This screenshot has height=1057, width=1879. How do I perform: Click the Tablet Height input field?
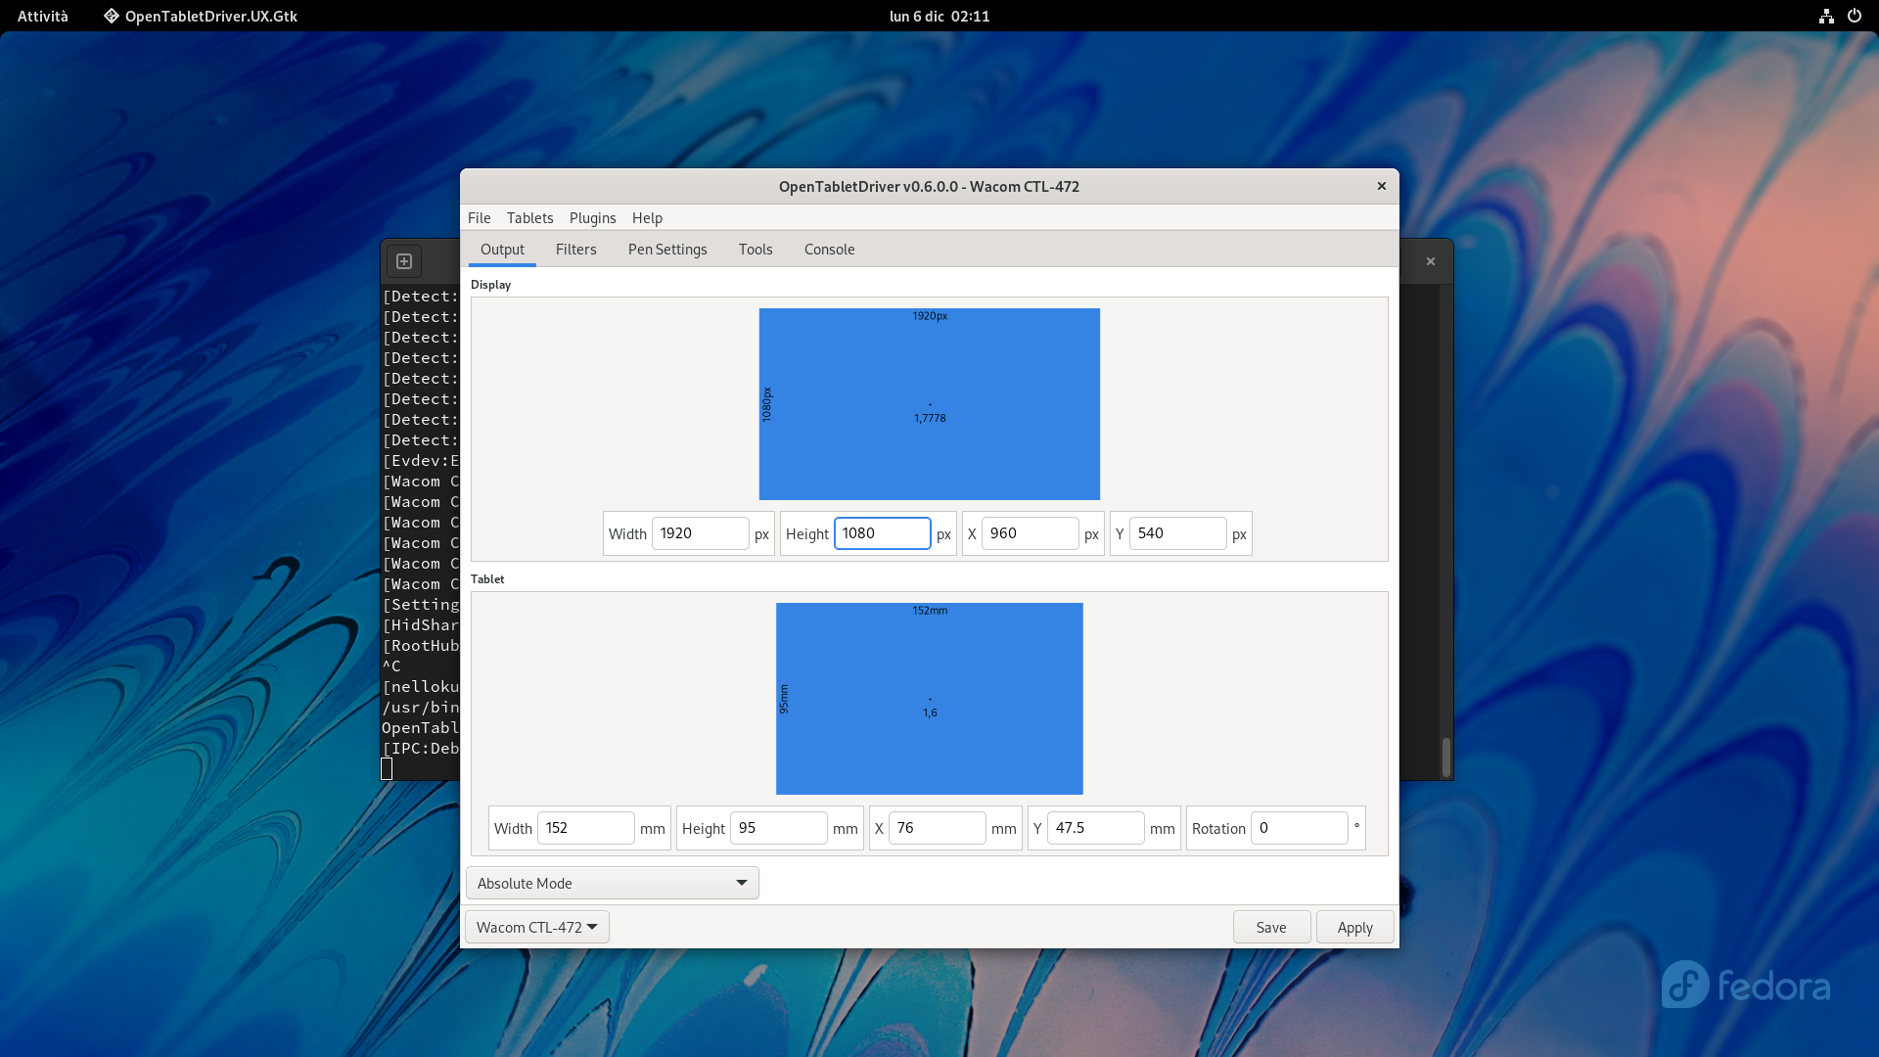tap(778, 828)
